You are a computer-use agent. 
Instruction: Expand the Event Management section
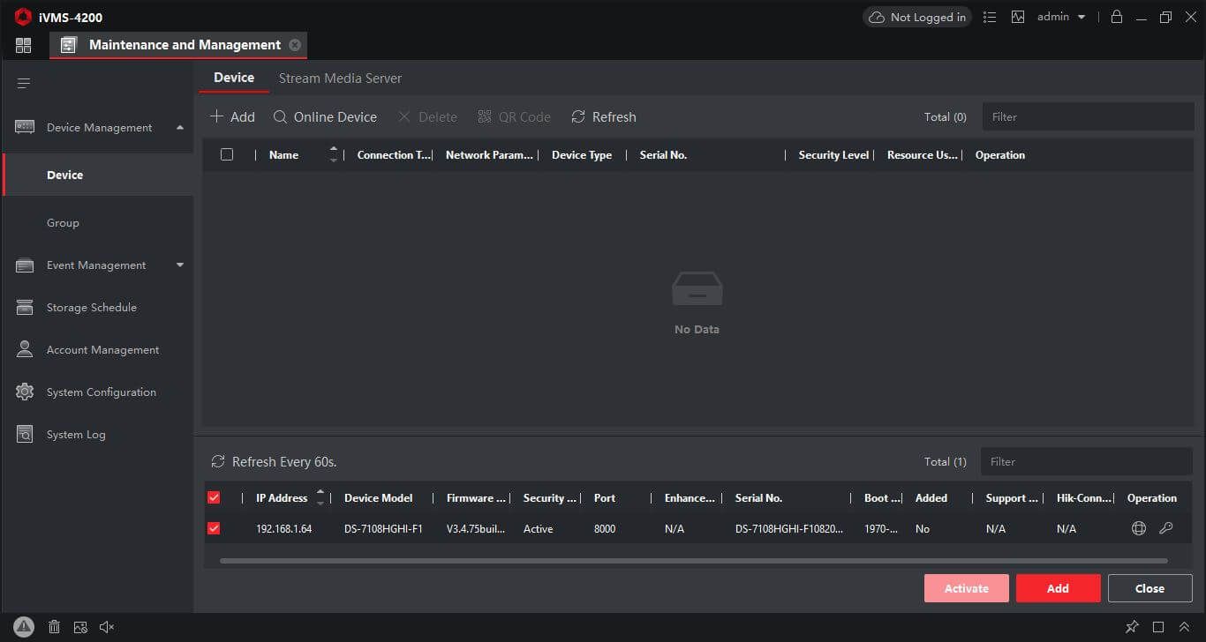(x=180, y=265)
